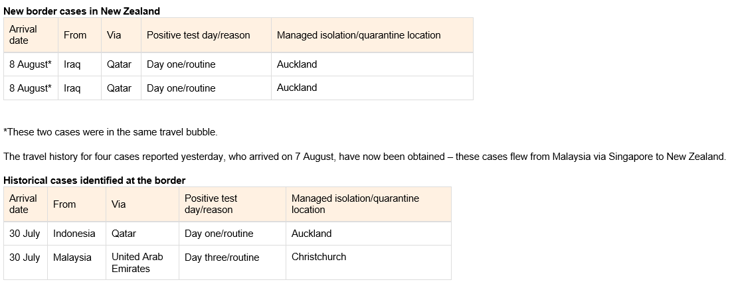Click the "From" header in historical cases table
Image resolution: width=730 pixels, height=288 pixels.
point(64,204)
